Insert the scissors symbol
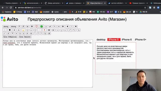This screenshot has height=91, width=161. point(59,27)
